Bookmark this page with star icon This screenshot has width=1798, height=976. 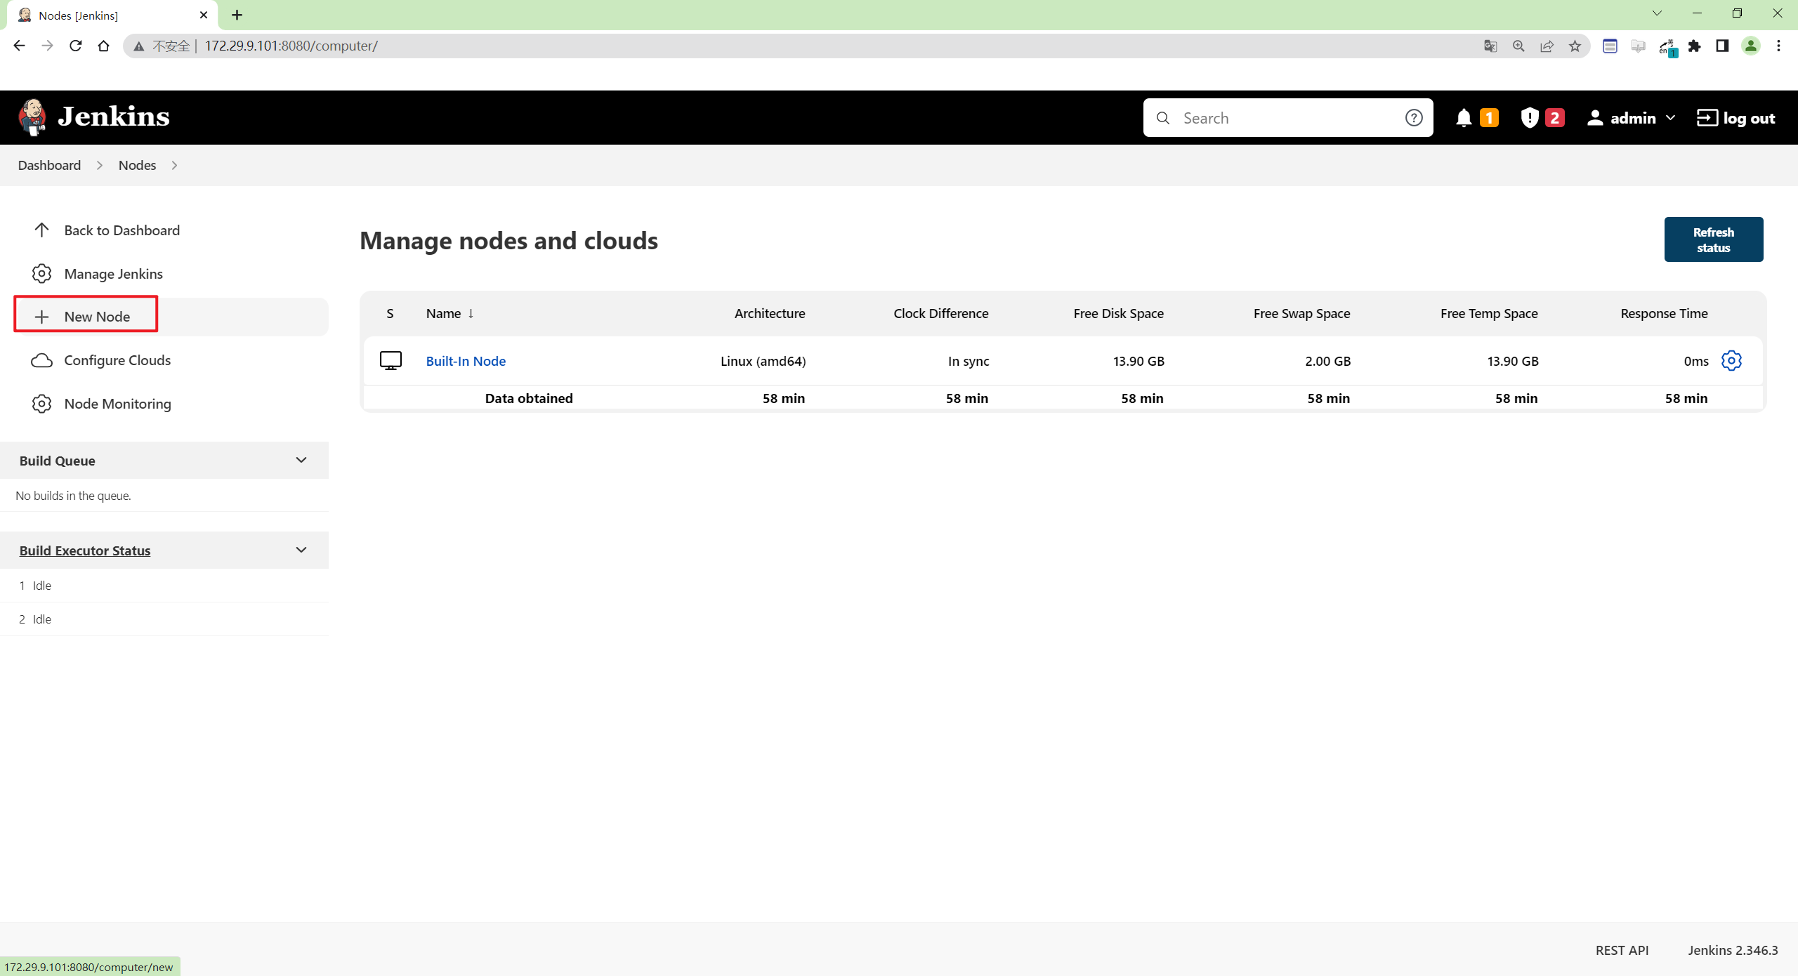point(1575,46)
